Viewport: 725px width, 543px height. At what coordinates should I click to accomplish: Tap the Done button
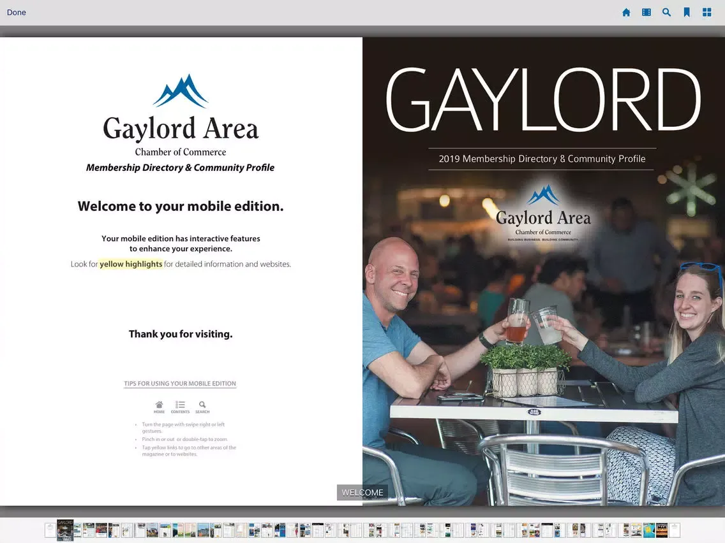[16, 13]
